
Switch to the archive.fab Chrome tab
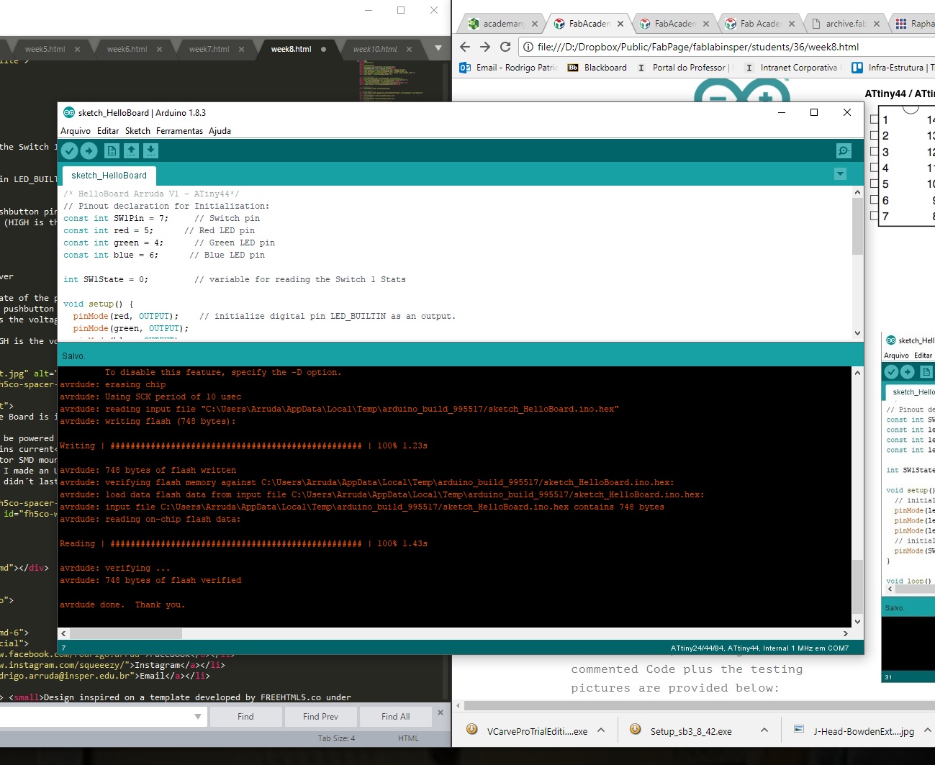tap(845, 24)
